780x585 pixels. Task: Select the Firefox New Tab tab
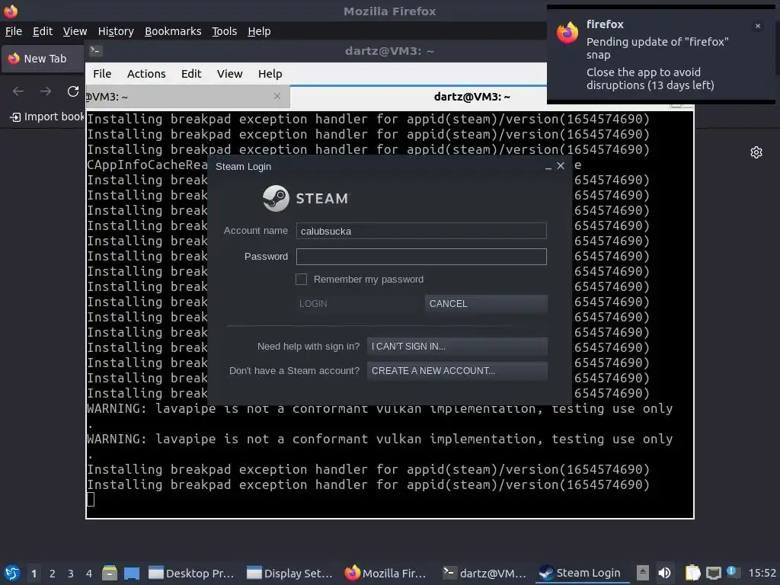pyautogui.click(x=43, y=59)
